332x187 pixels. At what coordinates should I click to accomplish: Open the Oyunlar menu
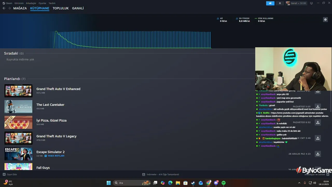[x=43, y=3]
